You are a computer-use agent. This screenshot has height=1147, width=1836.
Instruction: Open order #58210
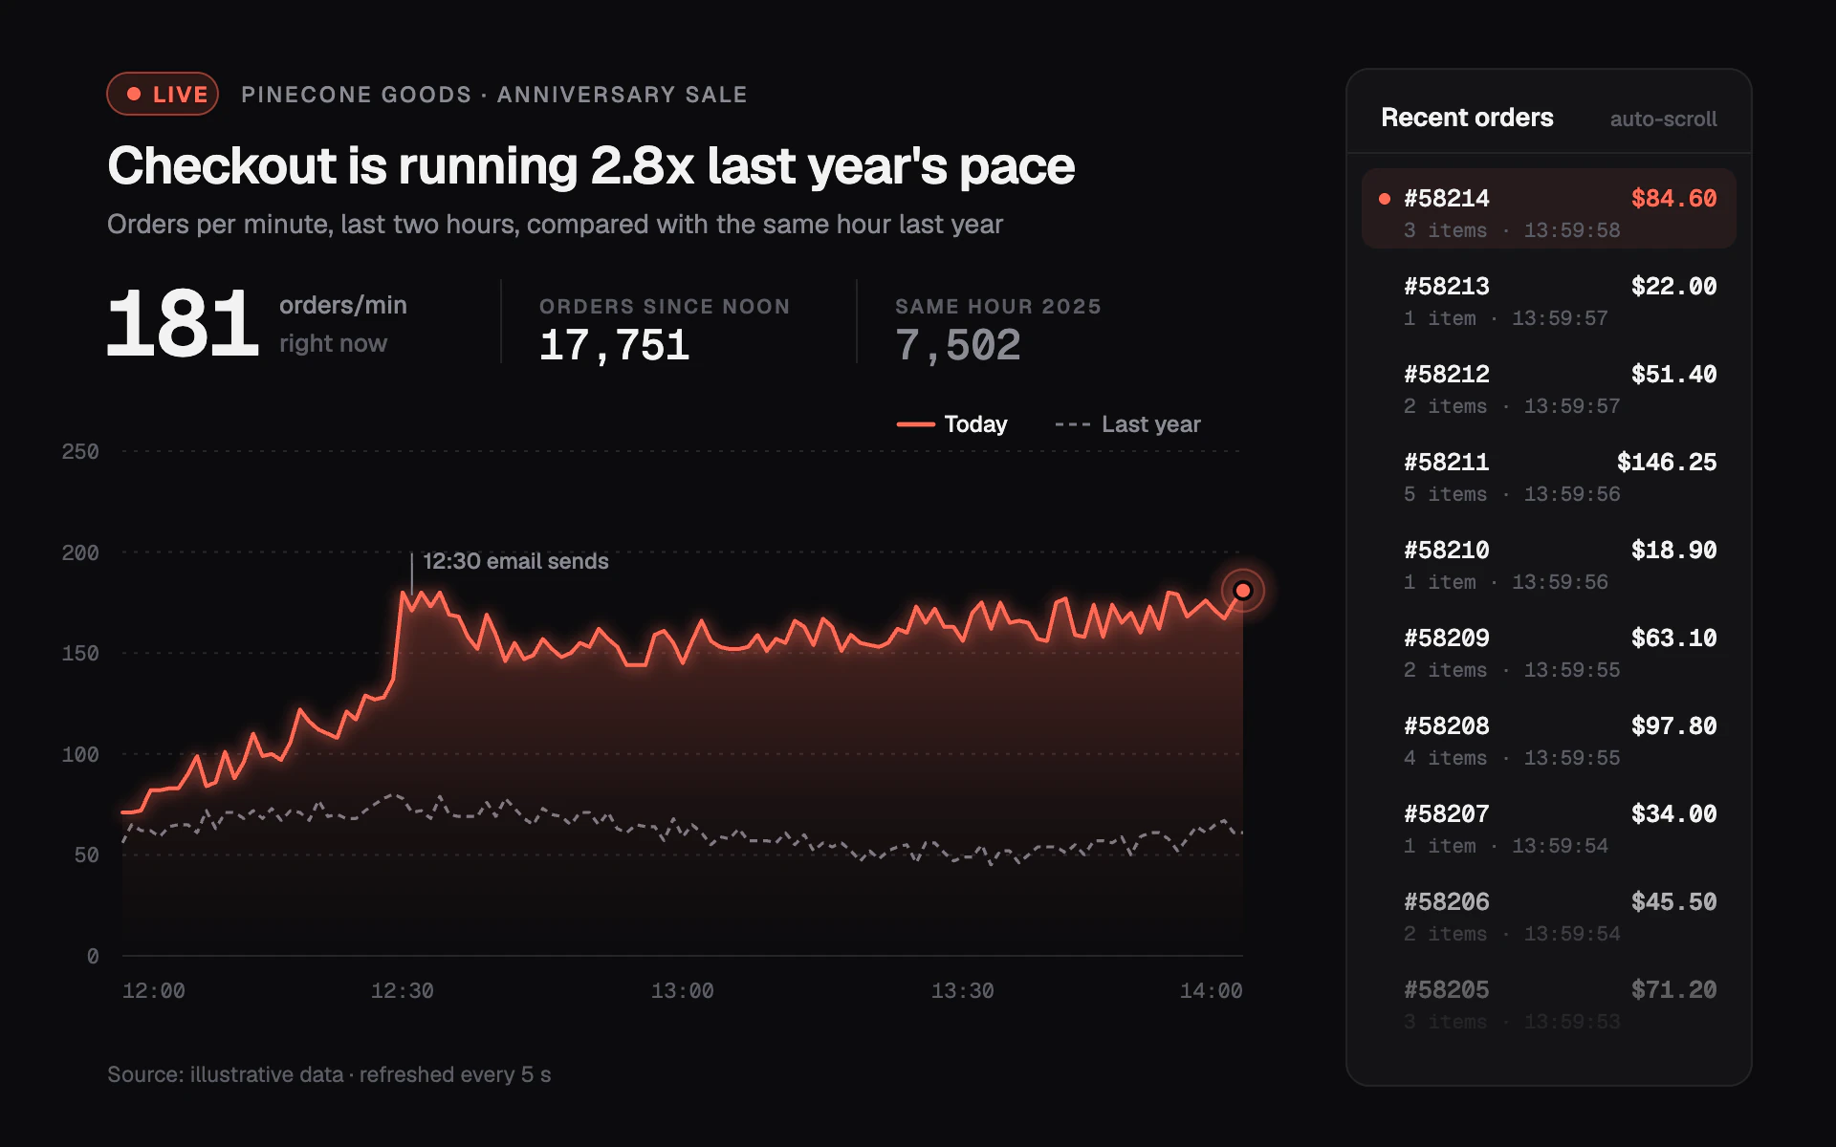tap(1548, 564)
